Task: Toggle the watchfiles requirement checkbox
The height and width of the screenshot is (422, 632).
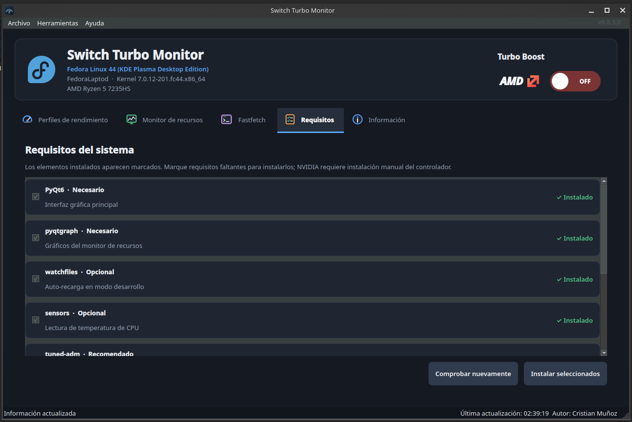Action: (36, 279)
